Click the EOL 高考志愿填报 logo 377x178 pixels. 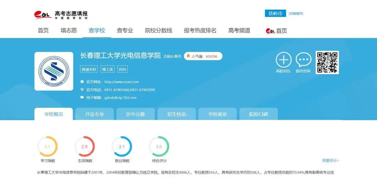tap(61, 15)
